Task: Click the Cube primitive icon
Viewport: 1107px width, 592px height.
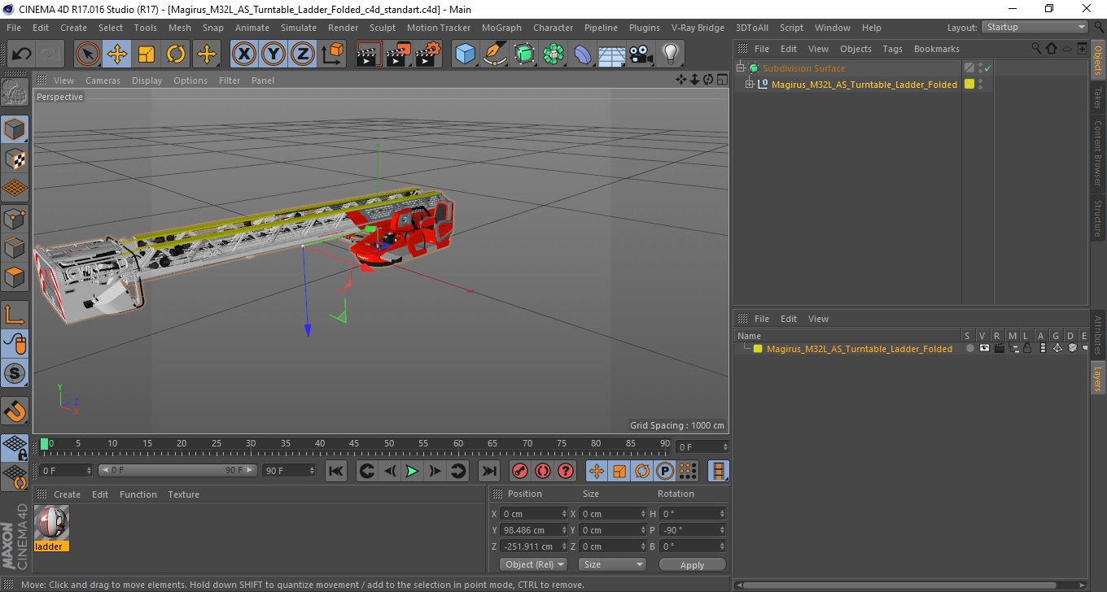Action: click(465, 54)
